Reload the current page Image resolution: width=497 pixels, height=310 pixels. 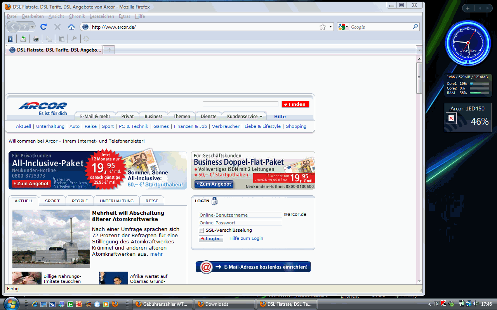point(43,27)
